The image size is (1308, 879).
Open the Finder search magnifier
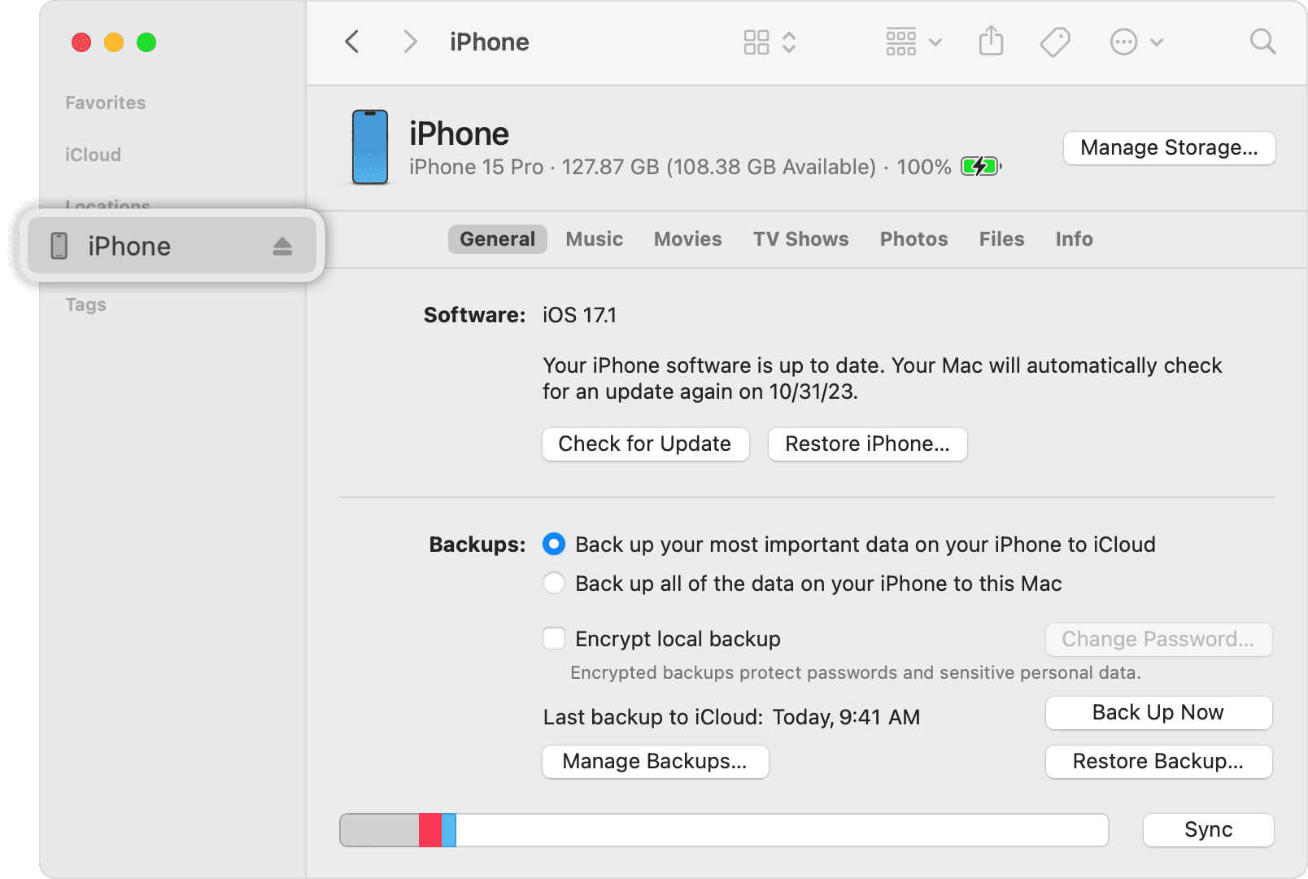[1262, 42]
